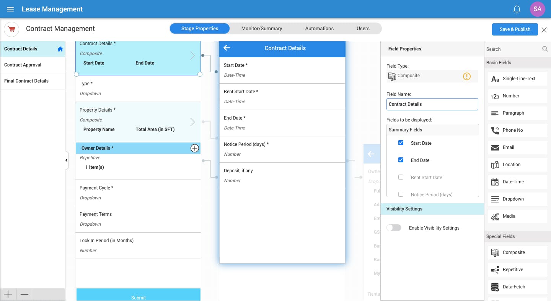Screen dimensions: 551x301
Task: Click the Summary Fields label
Action: [405, 130]
